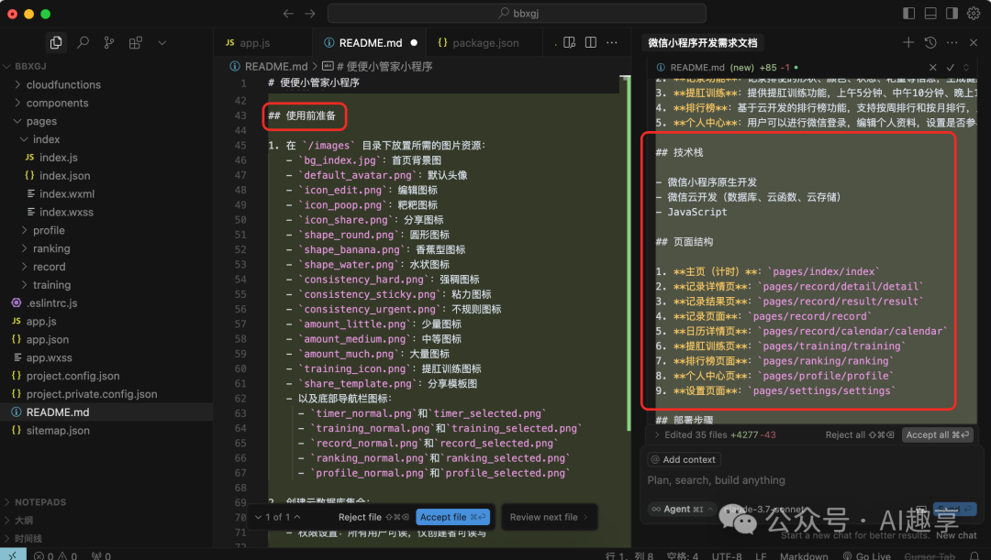Image resolution: width=991 pixels, height=560 pixels.
Task: Open the Search view icon
Action: pyautogui.click(x=83, y=42)
